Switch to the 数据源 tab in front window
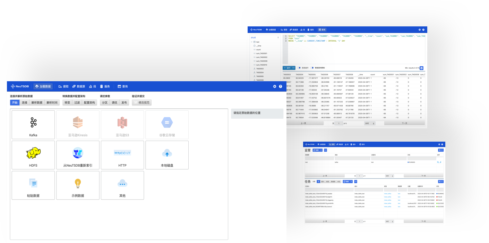Screen dimensions: 489x243 (79, 86)
